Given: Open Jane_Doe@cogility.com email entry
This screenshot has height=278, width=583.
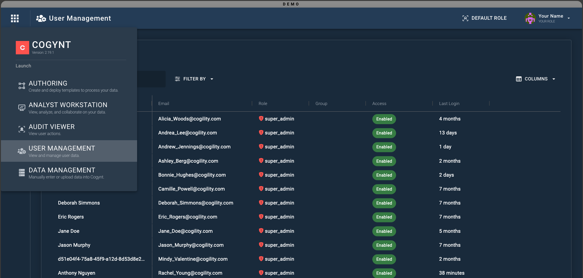Looking at the screenshot, I should point(185,231).
